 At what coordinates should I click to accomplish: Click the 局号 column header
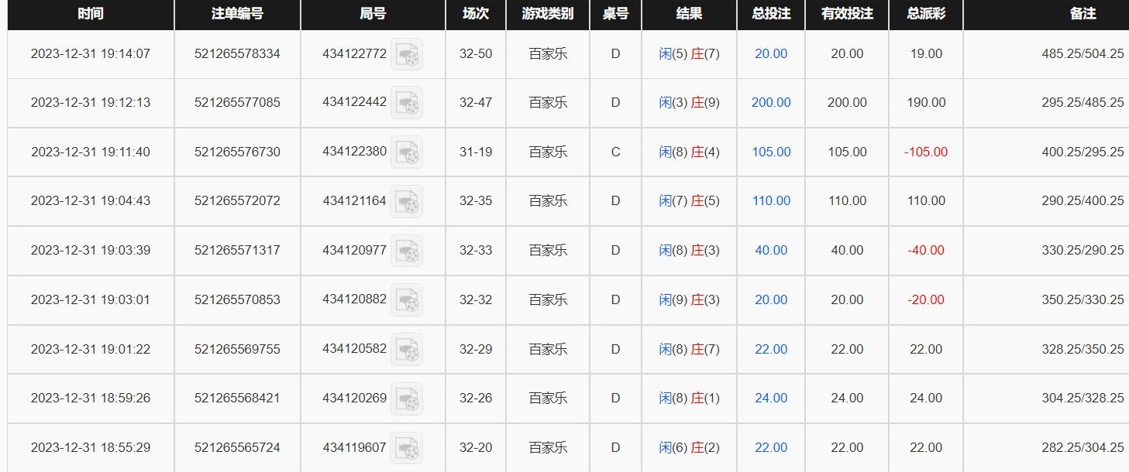373,14
